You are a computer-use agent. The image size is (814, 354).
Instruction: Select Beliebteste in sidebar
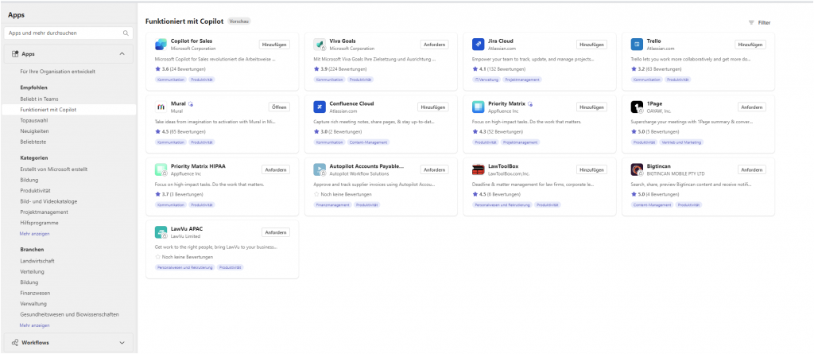tap(33, 142)
